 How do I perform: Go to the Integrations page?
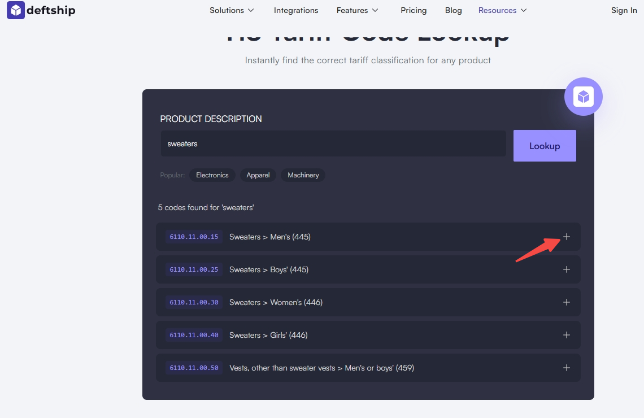click(296, 10)
